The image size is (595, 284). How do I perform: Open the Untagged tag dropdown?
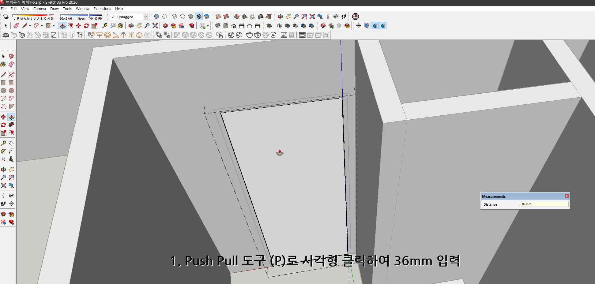146,17
